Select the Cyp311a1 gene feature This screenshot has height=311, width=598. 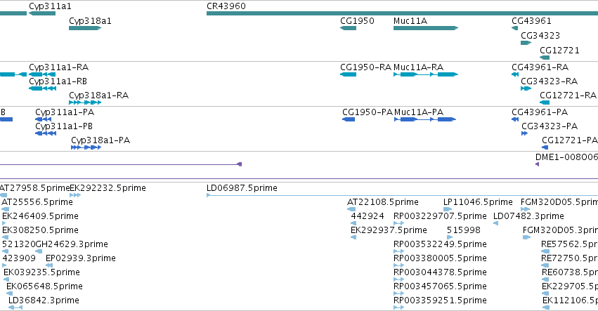click(42, 13)
